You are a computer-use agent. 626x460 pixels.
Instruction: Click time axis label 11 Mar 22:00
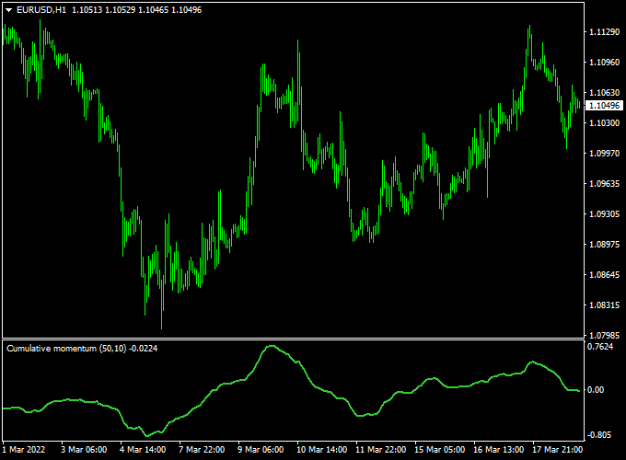click(381, 450)
